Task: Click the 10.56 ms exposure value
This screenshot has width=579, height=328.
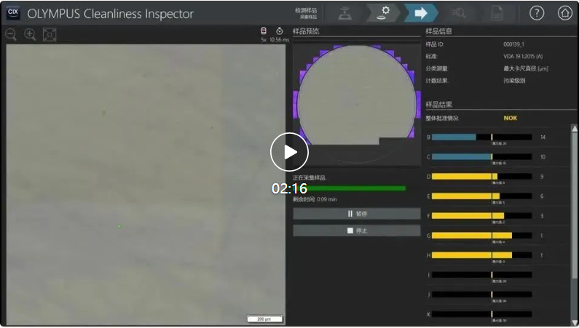Action: pyautogui.click(x=280, y=40)
